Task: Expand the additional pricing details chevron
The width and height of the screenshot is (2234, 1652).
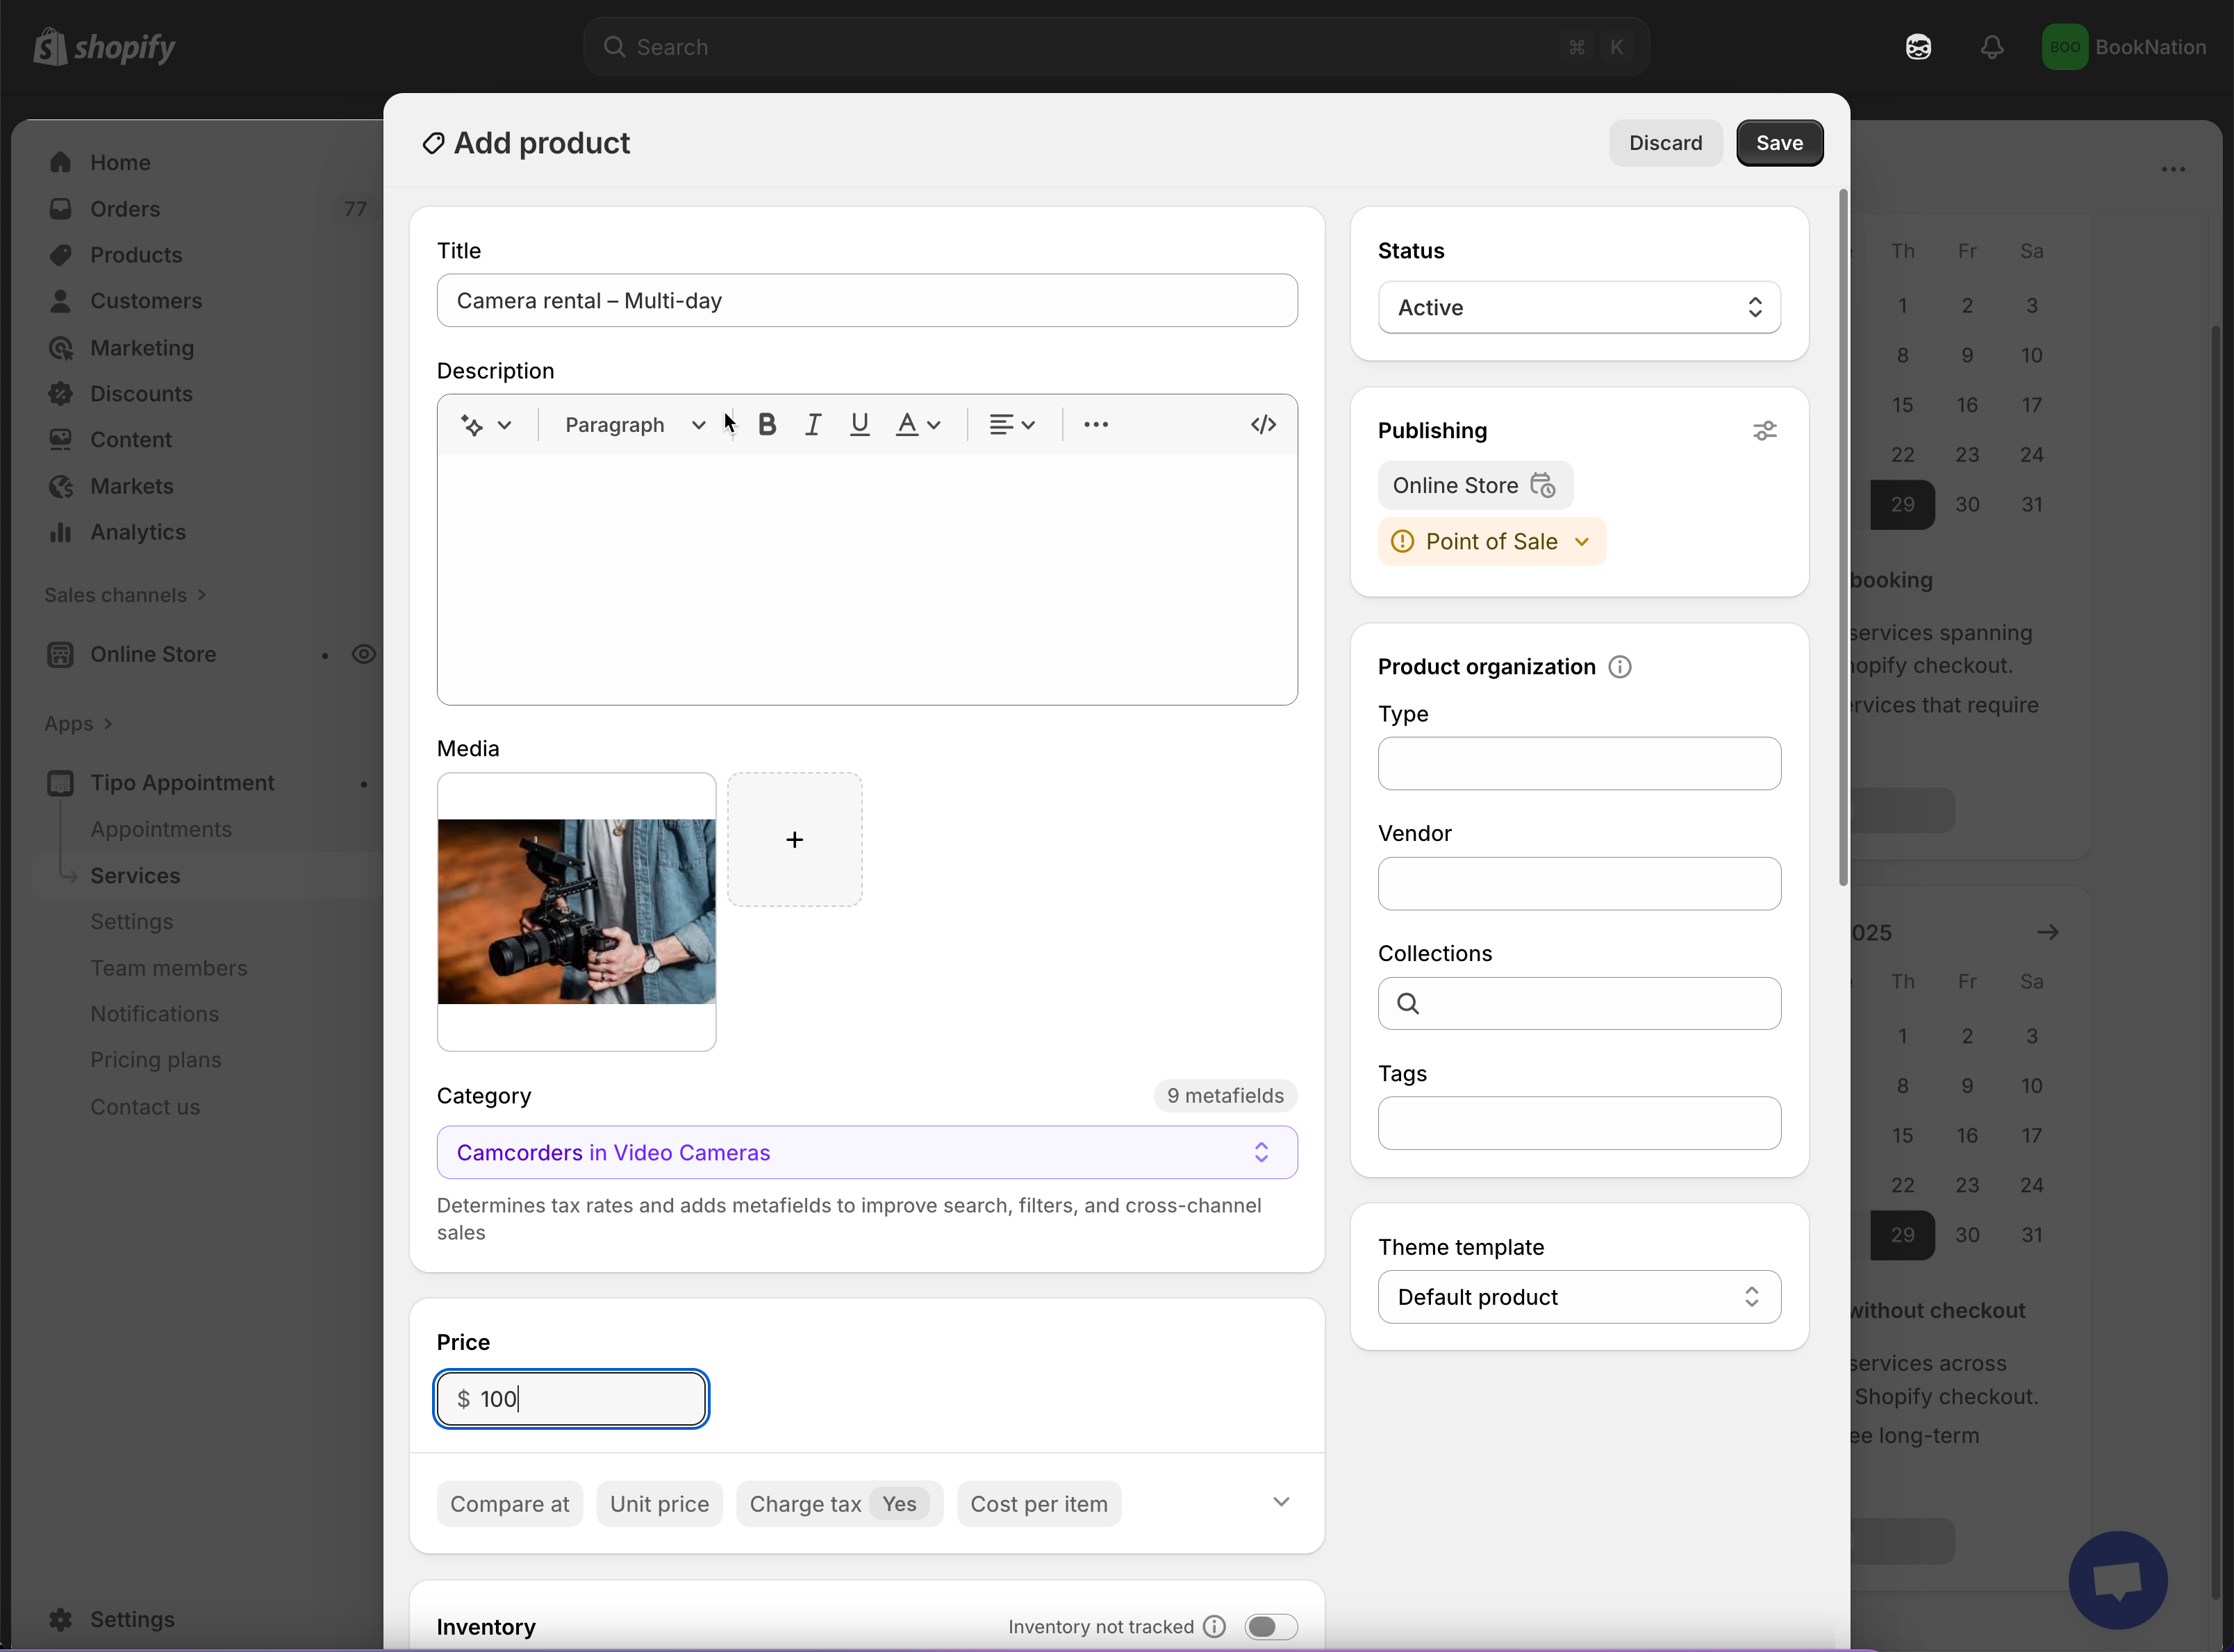Action: tap(1280, 1502)
